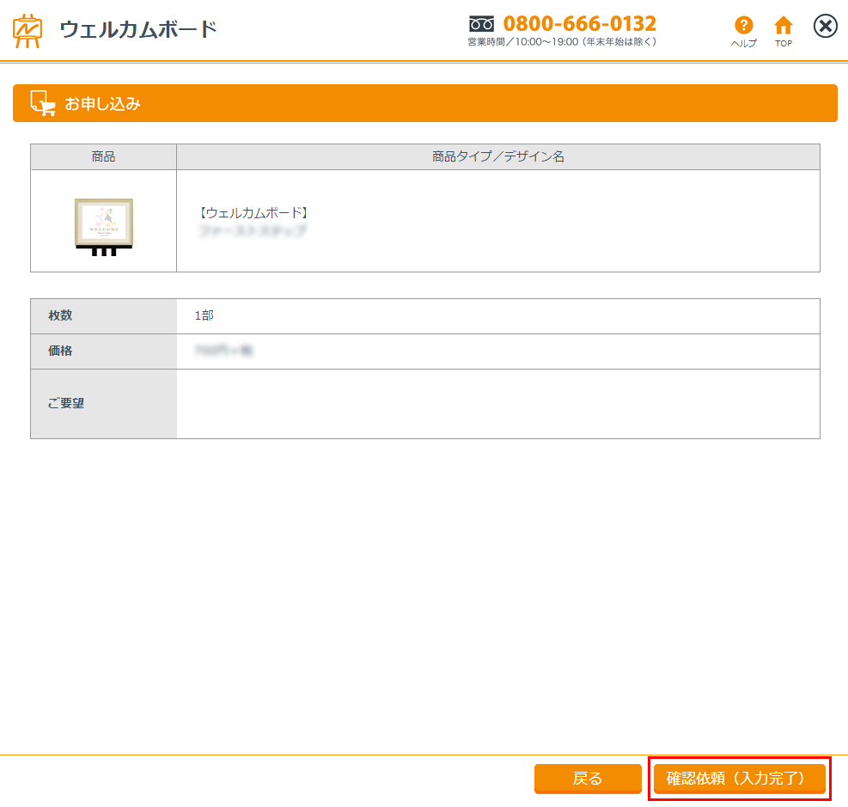Click the shopping cart icon beside お申し込み
This screenshot has height=807, width=848.
click(x=42, y=103)
